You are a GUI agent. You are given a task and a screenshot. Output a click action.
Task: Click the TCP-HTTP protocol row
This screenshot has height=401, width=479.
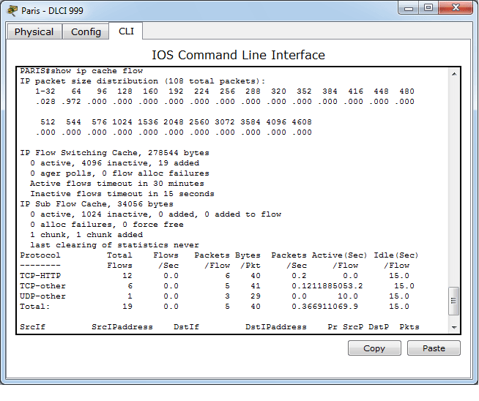click(215, 276)
